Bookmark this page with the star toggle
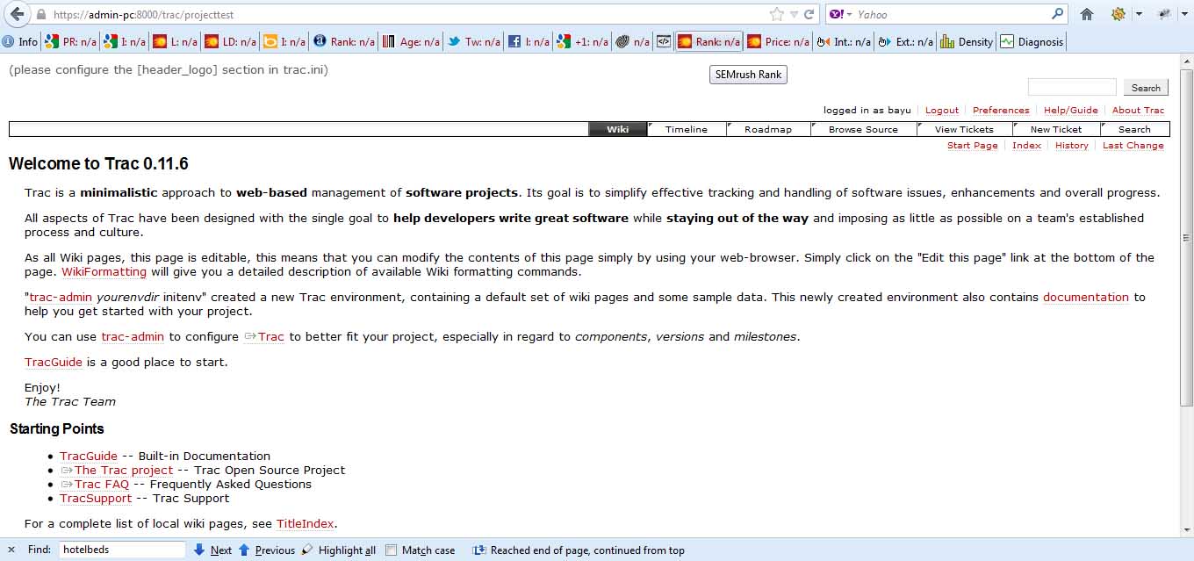The width and height of the screenshot is (1194, 561). click(776, 14)
